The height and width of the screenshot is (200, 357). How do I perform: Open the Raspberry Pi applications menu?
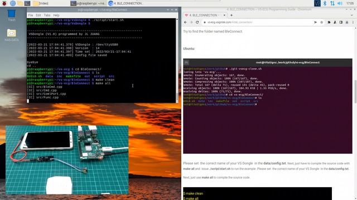tap(4, 3)
